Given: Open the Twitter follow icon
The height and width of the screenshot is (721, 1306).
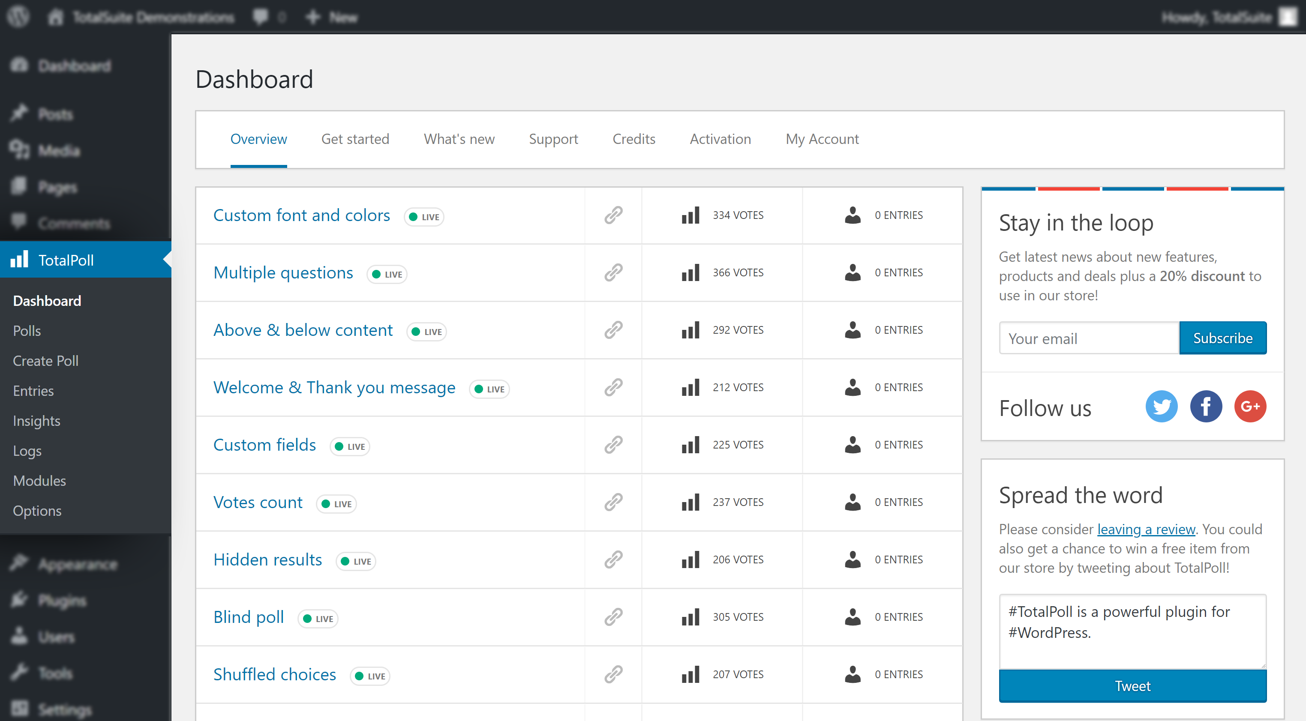Looking at the screenshot, I should point(1161,407).
